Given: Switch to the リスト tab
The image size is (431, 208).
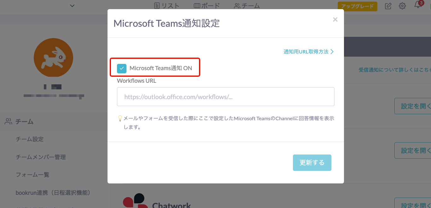Looking at the screenshot, I should tap(167, 6).
